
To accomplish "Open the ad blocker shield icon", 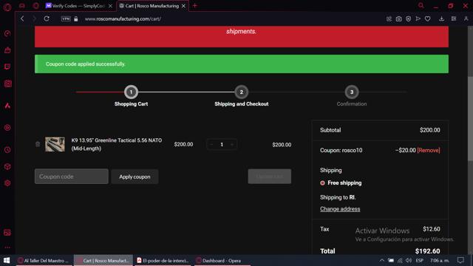I will point(408,18).
